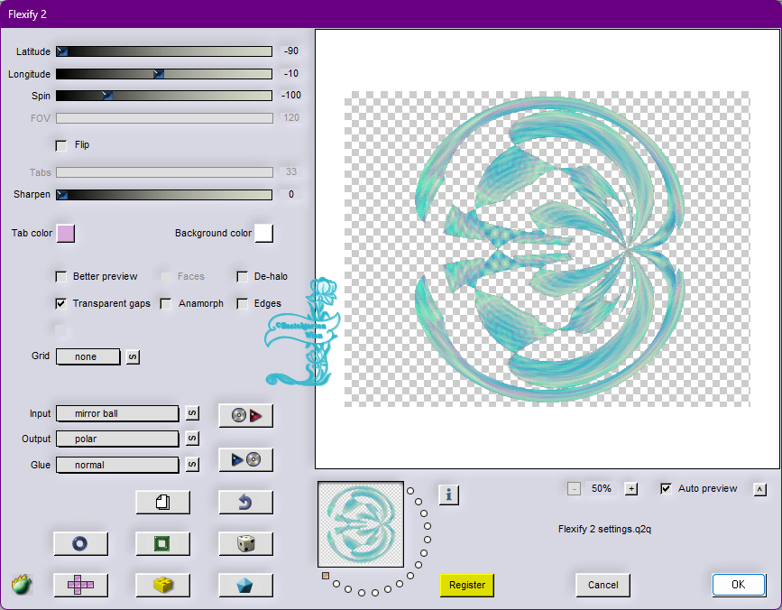Enable the Flip checkbox
This screenshot has width=782, height=610.
click(61, 145)
